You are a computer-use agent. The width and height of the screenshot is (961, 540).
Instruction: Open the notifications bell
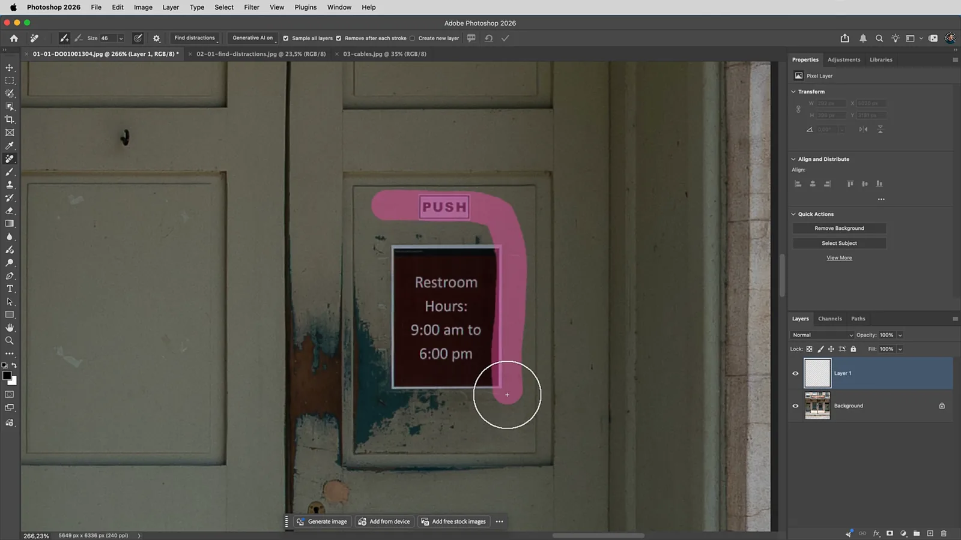863,38
